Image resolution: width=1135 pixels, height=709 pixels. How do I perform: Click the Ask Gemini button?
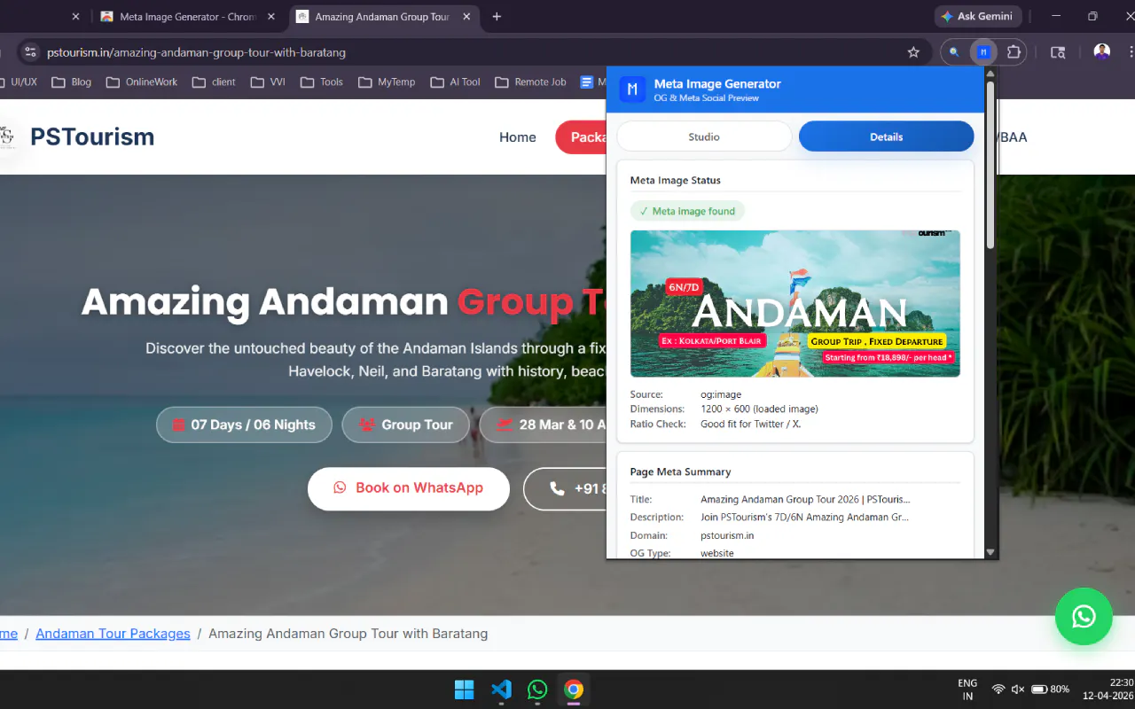coord(979,16)
